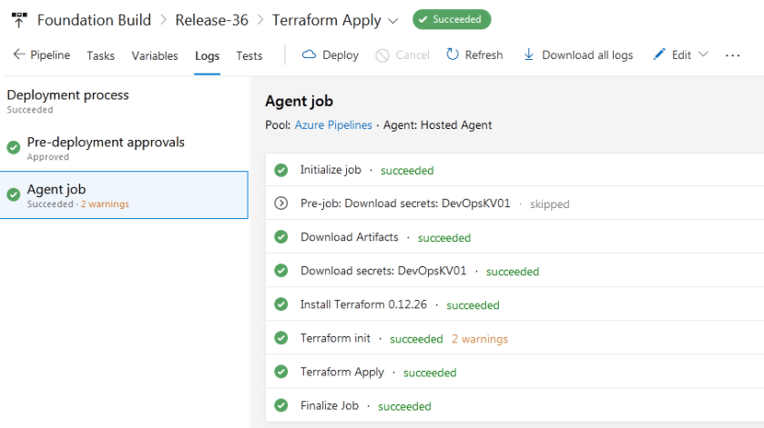Image resolution: width=764 pixels, height=428 pixels.
Task: Select the Agent job item in sidebar
Action: 124,194
